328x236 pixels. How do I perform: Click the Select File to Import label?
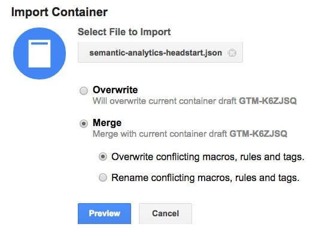(124, 32)
